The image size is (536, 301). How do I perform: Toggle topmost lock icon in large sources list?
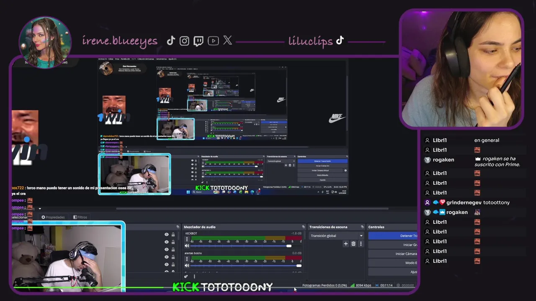pos(173,235)
